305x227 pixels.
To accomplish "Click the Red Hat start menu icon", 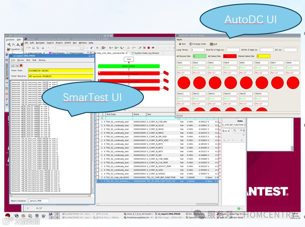I will tap(8, 216).
